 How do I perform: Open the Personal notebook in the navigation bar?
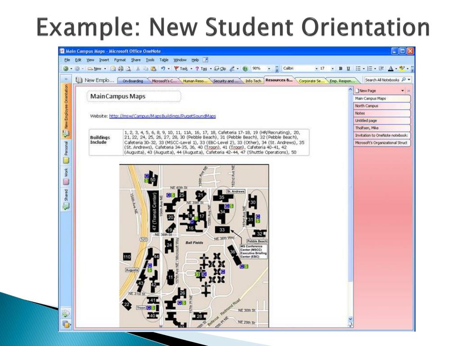point(66,152)
